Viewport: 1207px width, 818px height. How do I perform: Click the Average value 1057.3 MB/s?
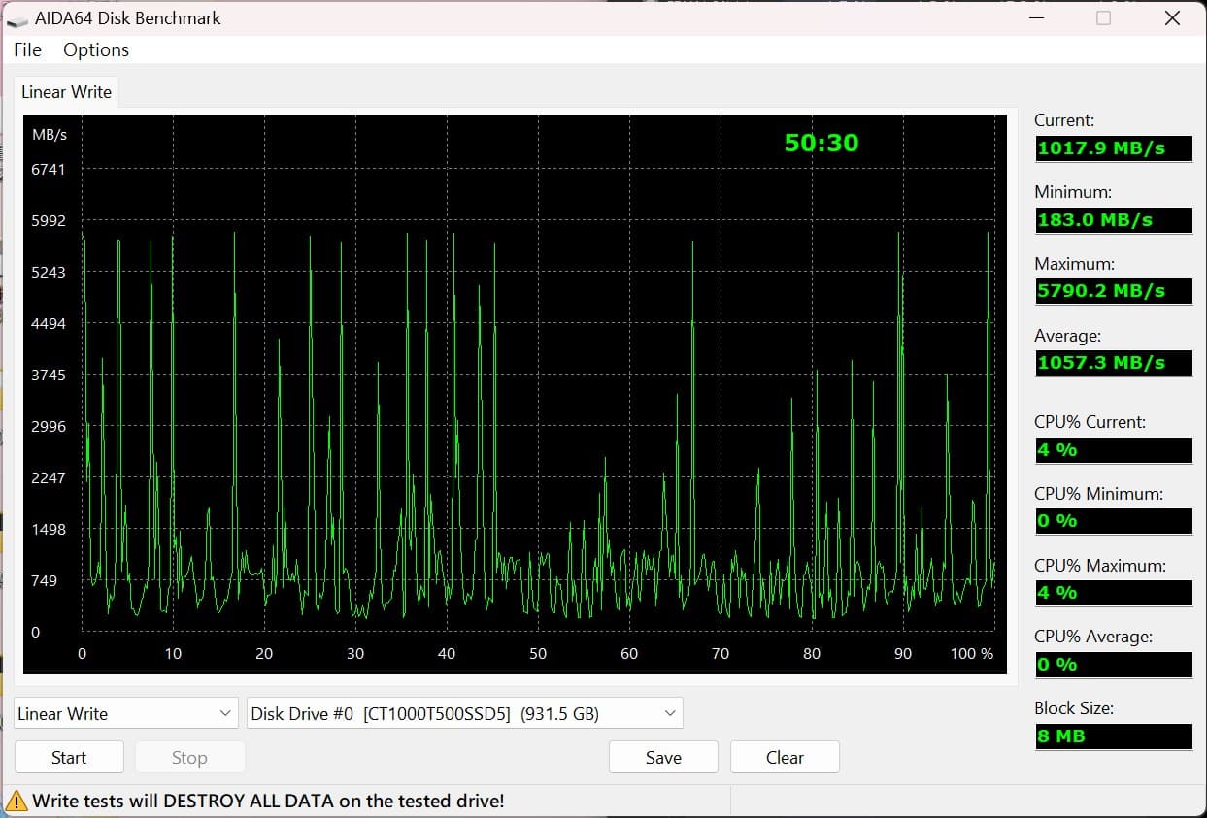click(1114, 363)
